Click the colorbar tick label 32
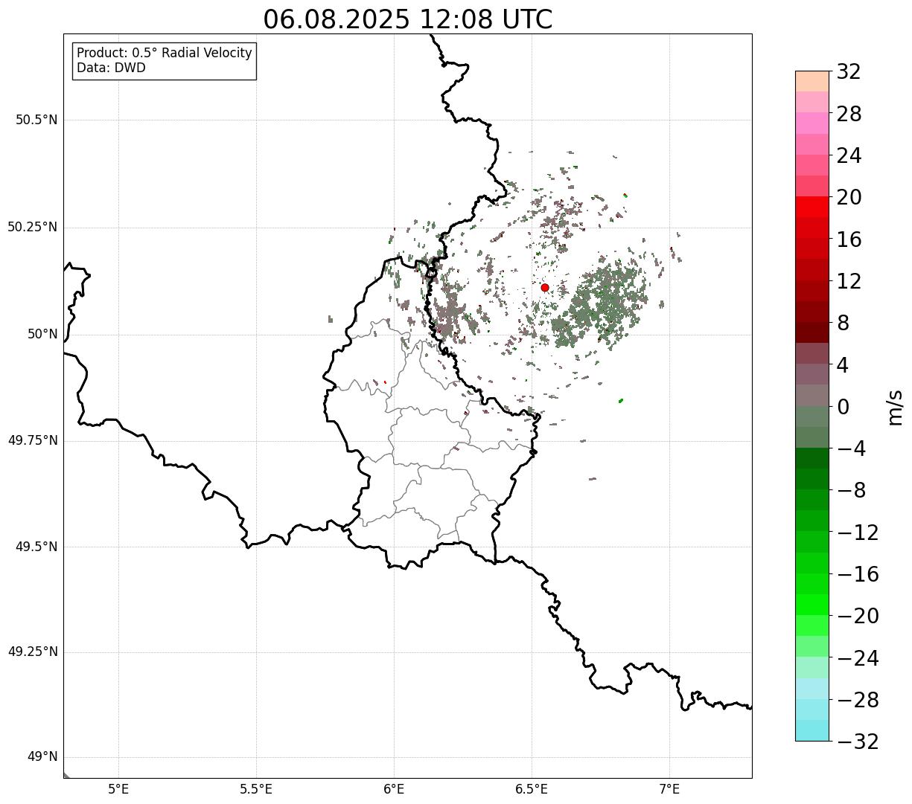Viewport: 912px width, 804px height. tap(849, 72)
